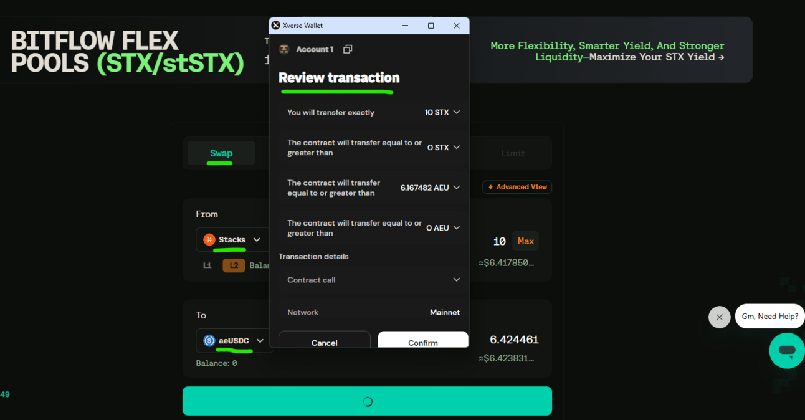Click the '≈$6.423831...' value text
805x420 pixels.
506,359
